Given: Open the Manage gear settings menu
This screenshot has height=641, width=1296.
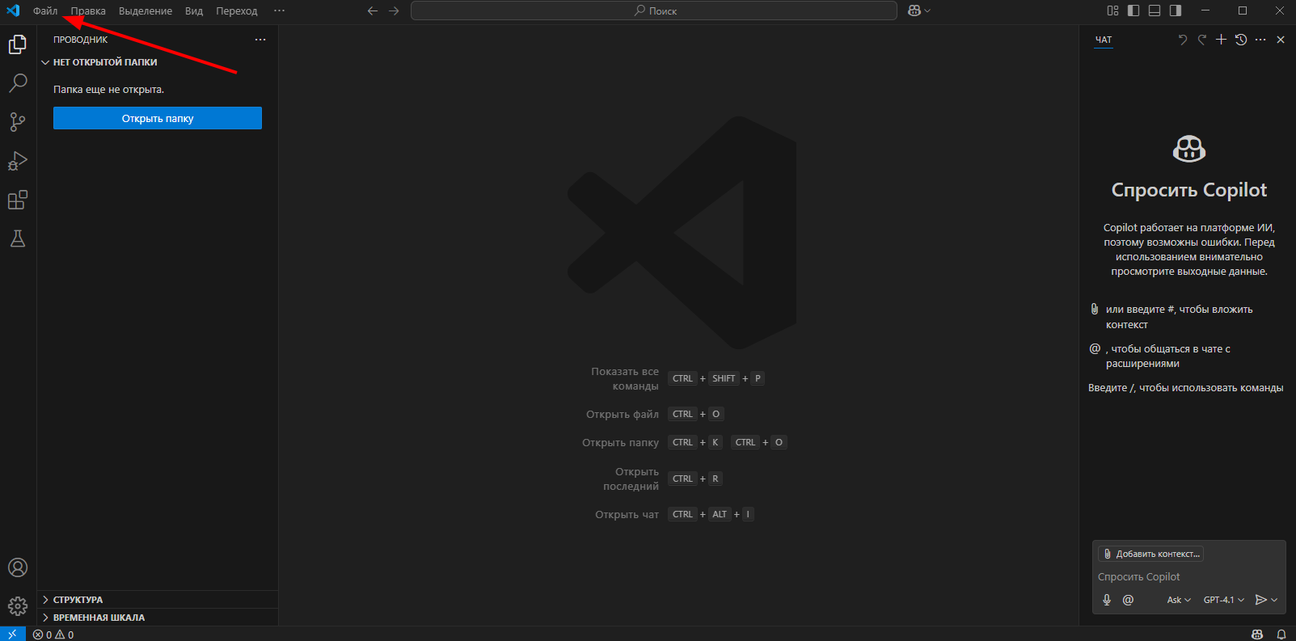Looking at the screenshot, I should pyautogui.click(x=18, y=606).
